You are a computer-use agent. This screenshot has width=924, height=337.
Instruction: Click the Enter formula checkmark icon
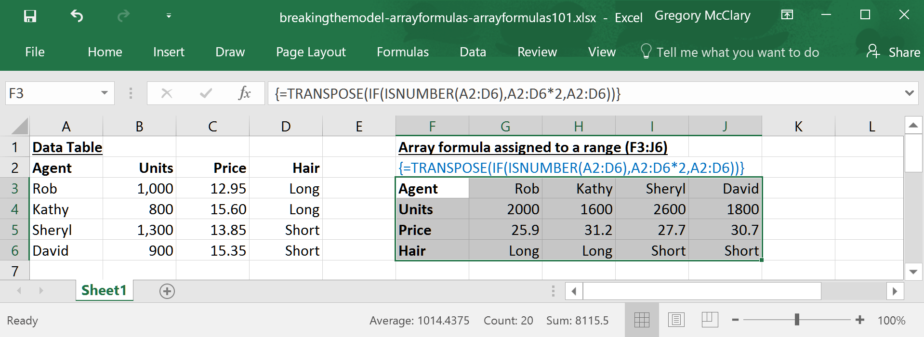pyautogui.click(x=206, y=93)
